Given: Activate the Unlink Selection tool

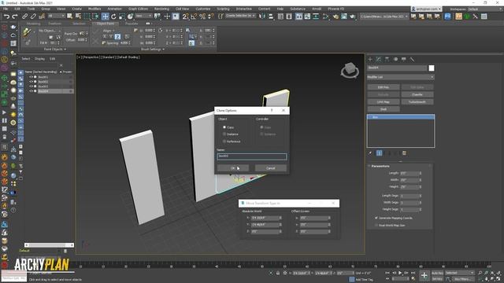Looking at the screenshot, I should pyautogui.click(x=33, y=17).
